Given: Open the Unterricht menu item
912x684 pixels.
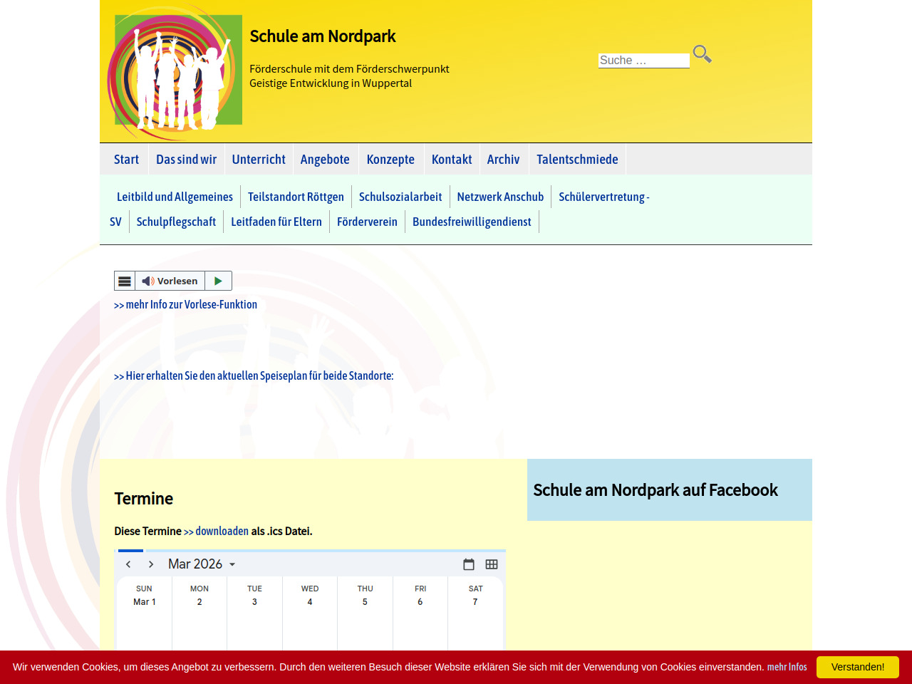Looking at the screenshot, I should click(x=259, y=160).
